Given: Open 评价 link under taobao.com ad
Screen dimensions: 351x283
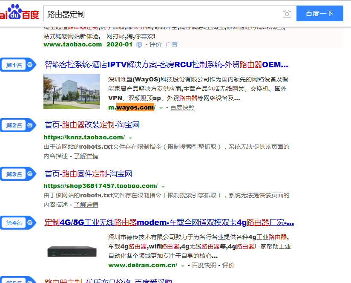Looking at the screenshot, I should (155, 45).
